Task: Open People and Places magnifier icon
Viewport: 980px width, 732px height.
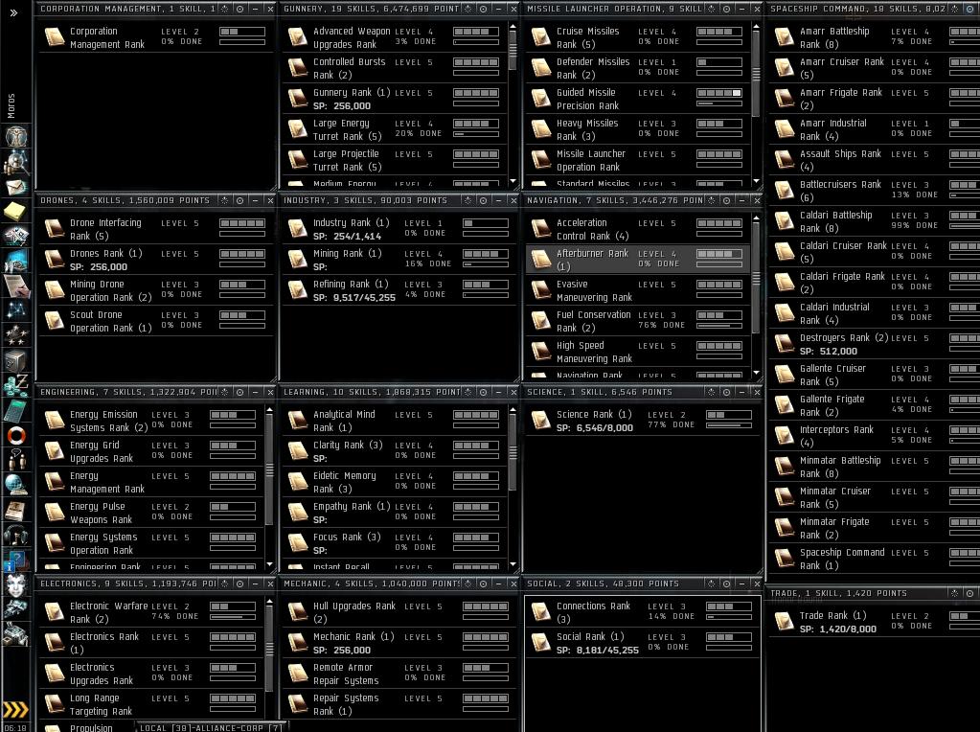Action: point(16,162)
